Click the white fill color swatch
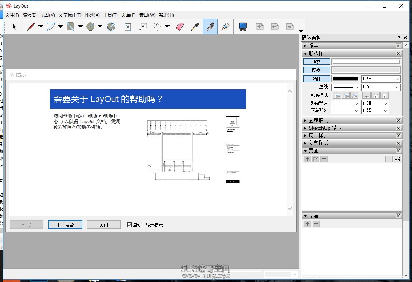Viewport: 412px width, 282px height. click(x=366, y=62)
